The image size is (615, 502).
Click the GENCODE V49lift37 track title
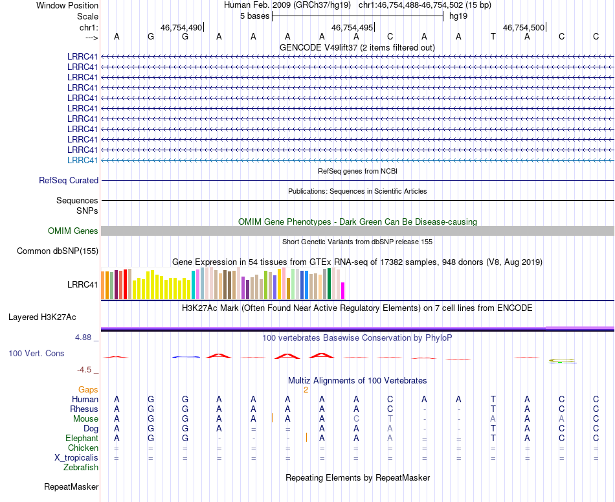(357, 47)
